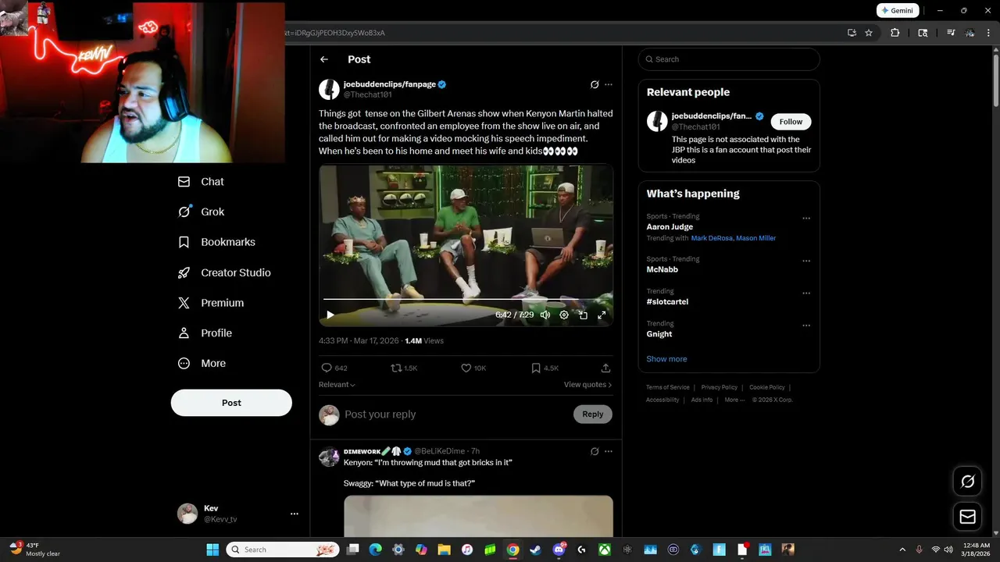Bookmark the post with 4.5K bookmarks

click(x=545, y=368)
